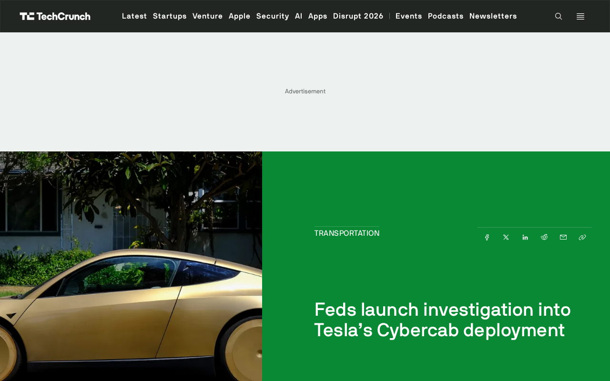610x381 pixels.
Task: Share the article on X
Action: click(x=506, y=237)
